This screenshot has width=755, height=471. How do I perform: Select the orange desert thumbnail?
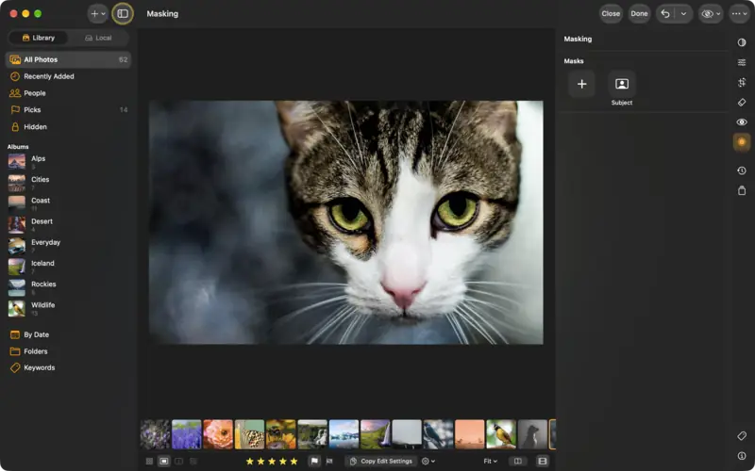pyautogui.click(x=469, y=434)
